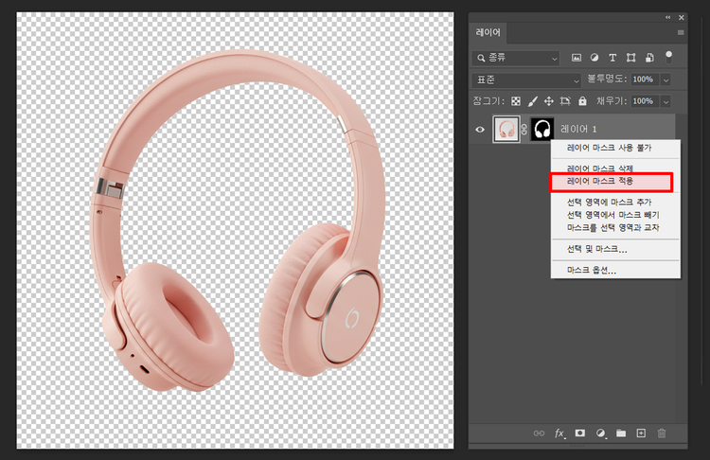Filter layers by shape layers icon
710x460 pixels.
coord(630,58)
